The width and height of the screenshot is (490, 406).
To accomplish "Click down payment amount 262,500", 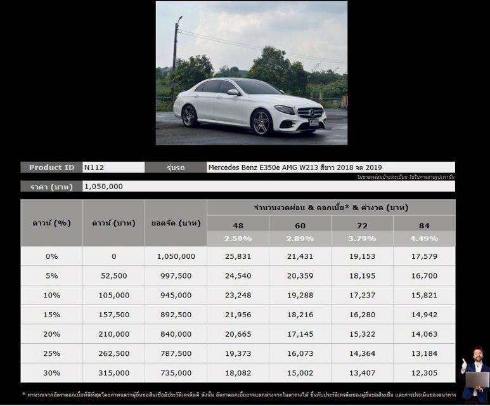I will pyautogui.click(x=113, y=353).
